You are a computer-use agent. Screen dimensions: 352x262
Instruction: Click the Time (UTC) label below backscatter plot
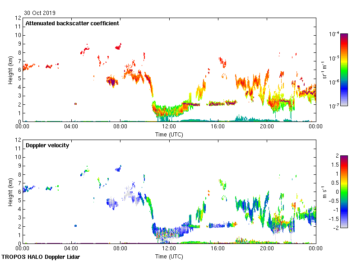pyautogui.click(x=169, y=134)
